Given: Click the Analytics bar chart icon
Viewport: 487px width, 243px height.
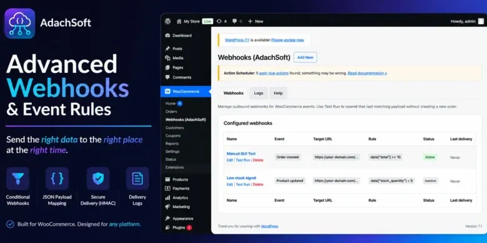Looking at the screenshot, I should 168,198.
